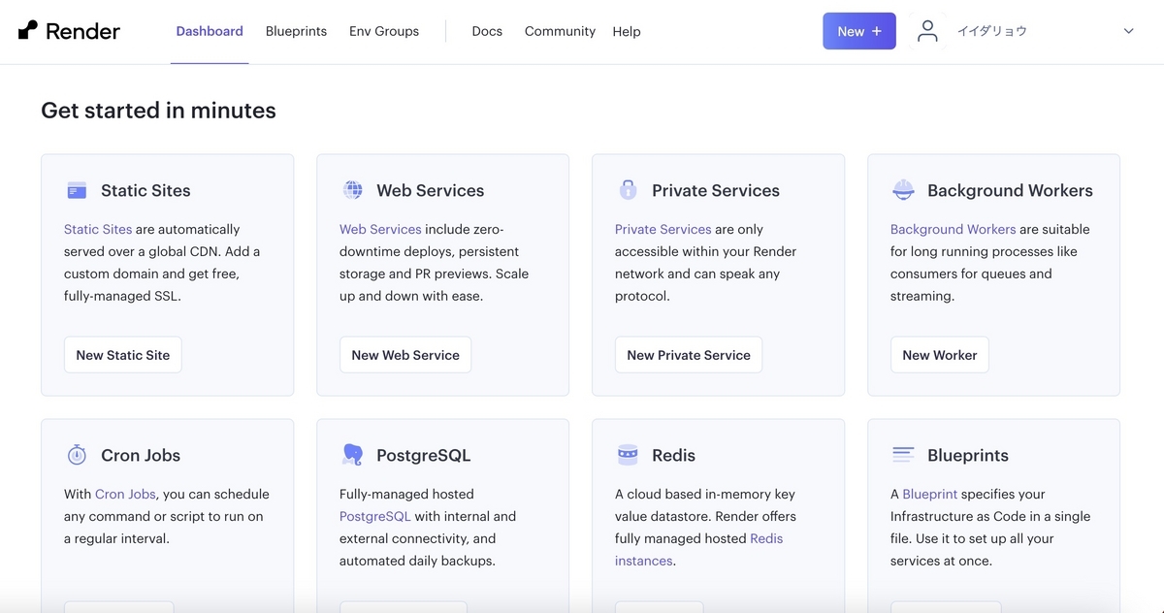Click the Blueprints card heading
The height and width of the screenshot is (613, 1164).
[968, 455]
